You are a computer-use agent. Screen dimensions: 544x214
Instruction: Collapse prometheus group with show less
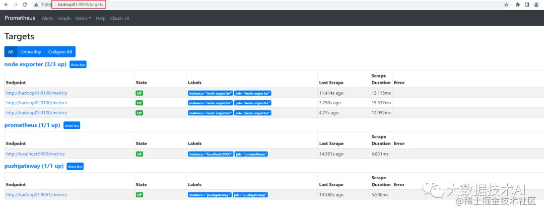72,125
